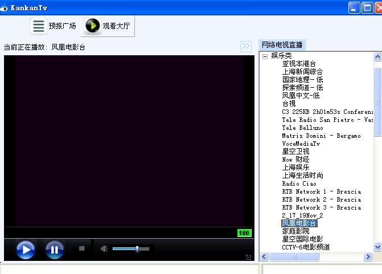Select channel 凤凰中文-低
Viewport: 382px width, 274px height.
click(x=301, y=96)
